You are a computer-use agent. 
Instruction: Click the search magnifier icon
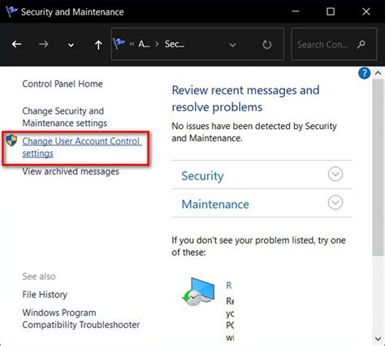click(361, 44)
